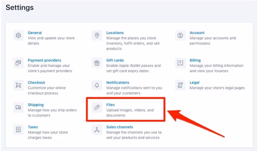Click 'Enable Apple Wallet passes' description
The height and width of the screenshot is (151, 258).
[x=134, y=68]
